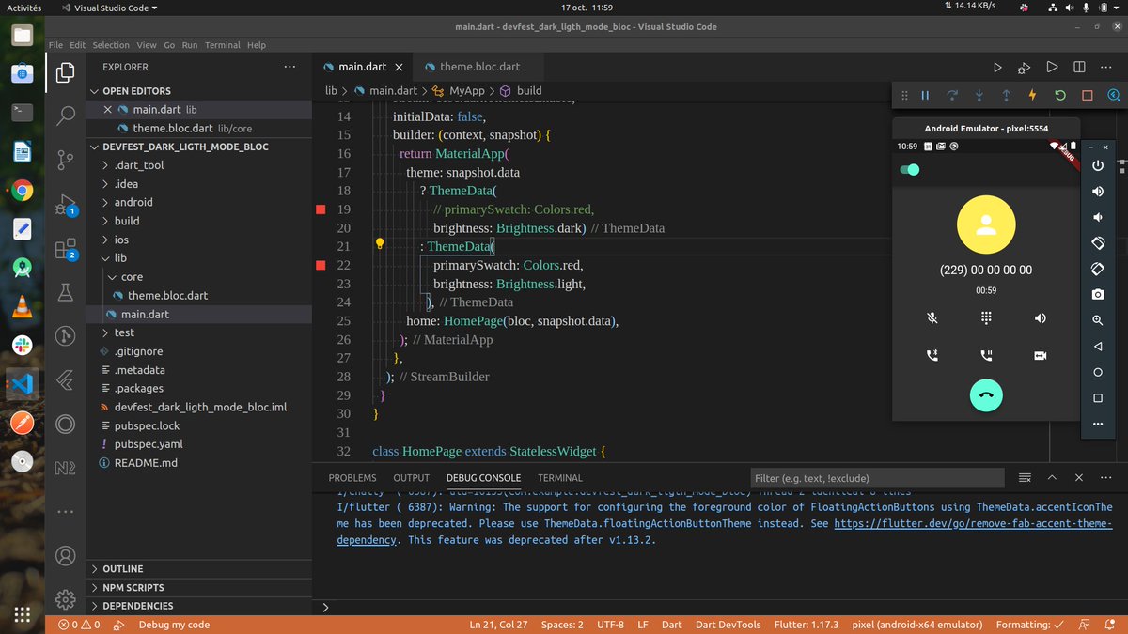Toggle the speaker in the call screen

pyautogui.click(x=1041, y=318)
